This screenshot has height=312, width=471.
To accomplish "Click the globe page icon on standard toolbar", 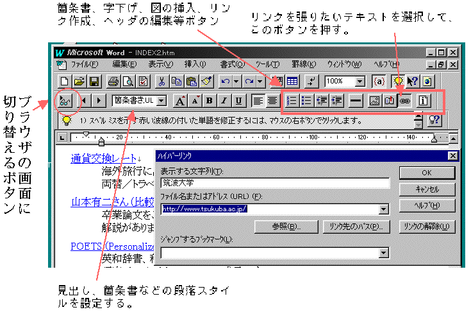I will 427,82.
